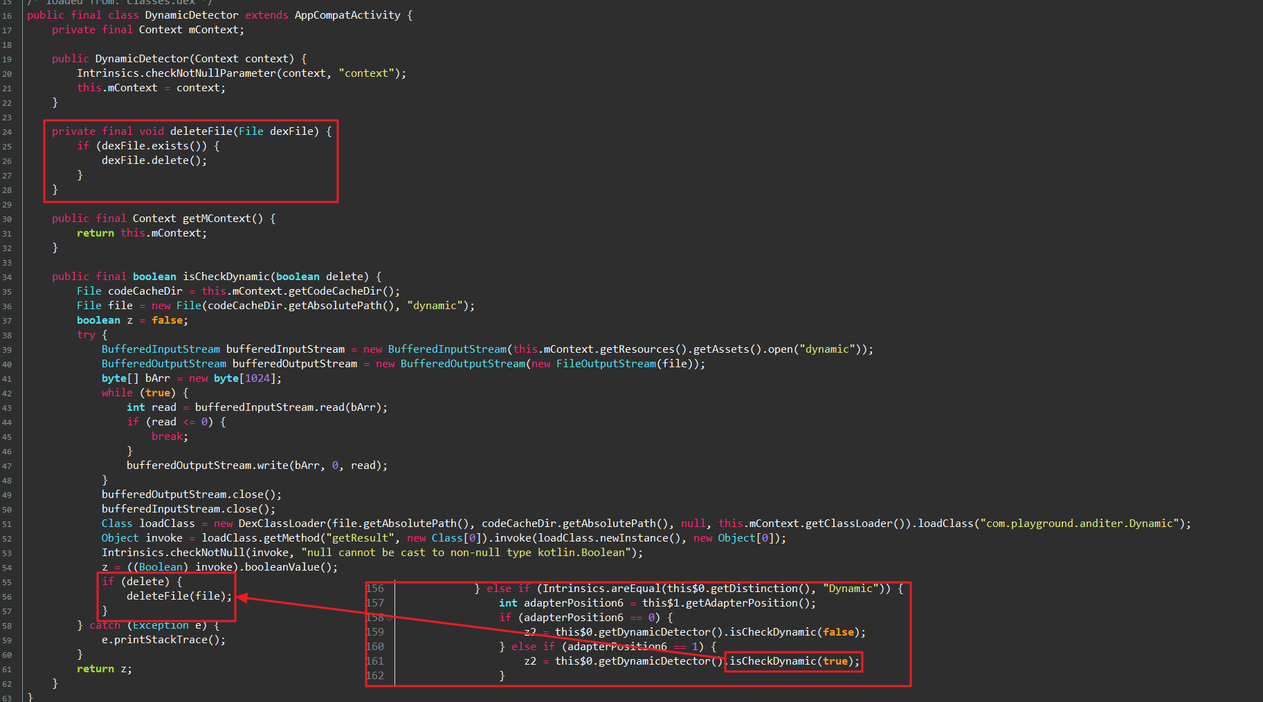Image resolution: width=1263 pixels, height=702 pixels.
Task: Click the bufferedOutputStream.close(); statement
Action: point(192,495)
